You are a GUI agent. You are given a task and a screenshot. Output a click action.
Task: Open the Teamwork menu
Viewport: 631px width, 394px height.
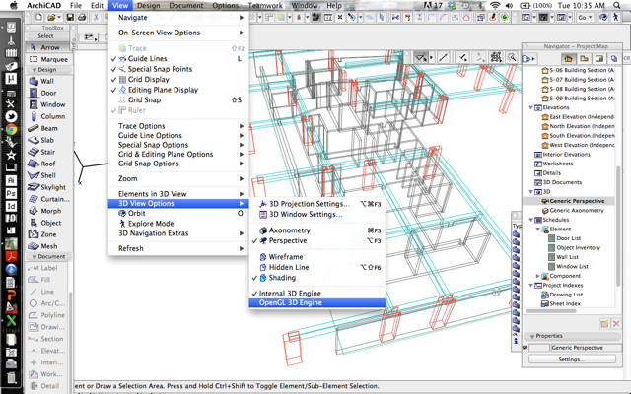(265, 5)
